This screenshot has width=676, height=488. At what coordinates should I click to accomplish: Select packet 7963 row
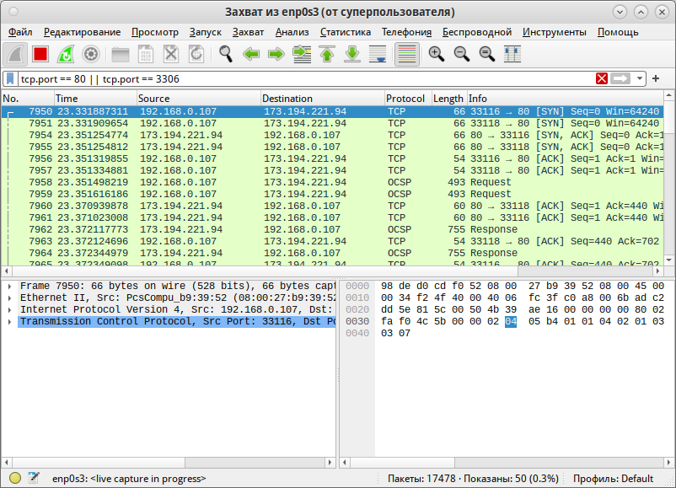332,241
